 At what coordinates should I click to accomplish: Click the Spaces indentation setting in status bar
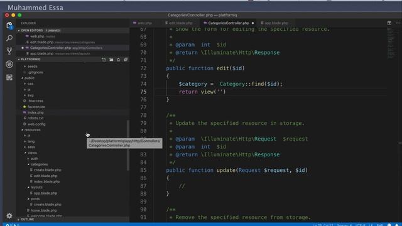click(x=344, y=225)
